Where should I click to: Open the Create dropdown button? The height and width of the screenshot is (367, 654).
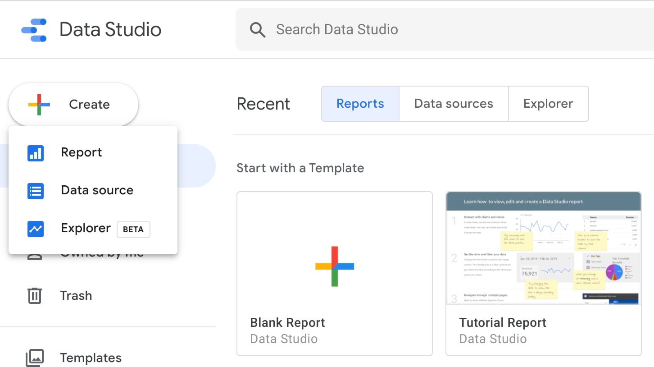(73, 105)
